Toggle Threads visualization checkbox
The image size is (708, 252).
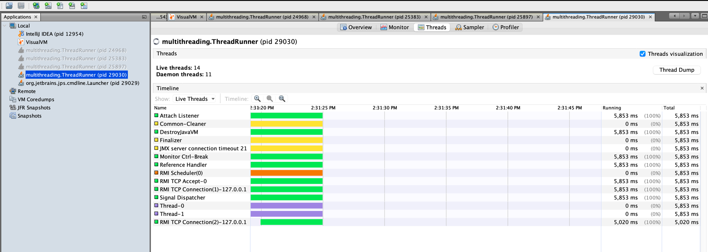(x=643, y=54)
